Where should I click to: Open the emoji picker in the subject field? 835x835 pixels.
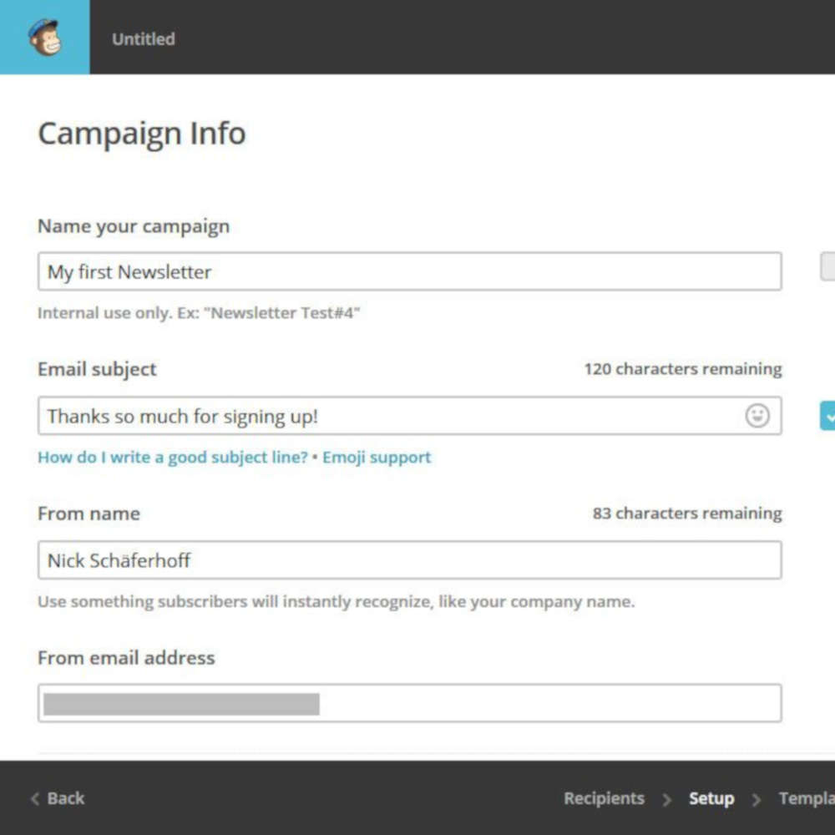757,415
